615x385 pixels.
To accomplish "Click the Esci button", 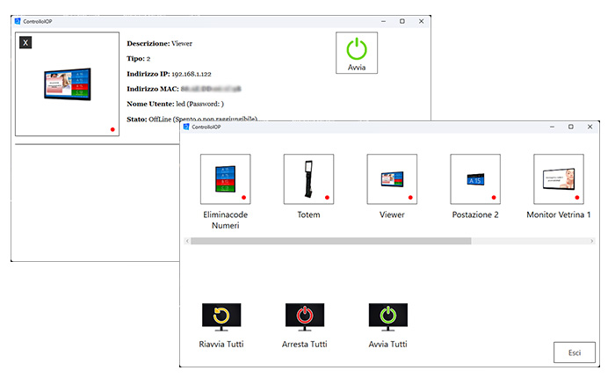I will pos(575,352).
